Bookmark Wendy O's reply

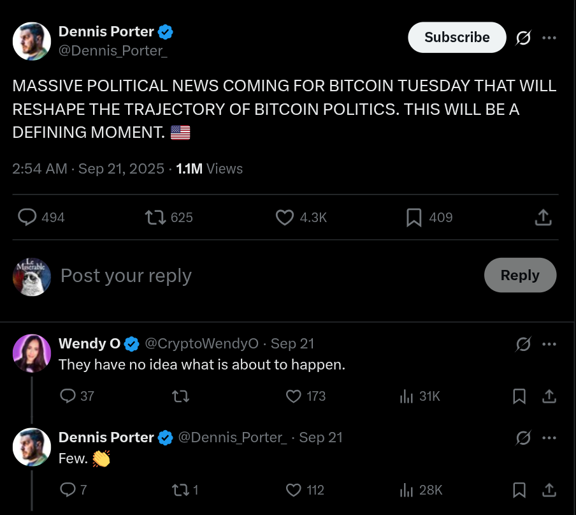519,396
